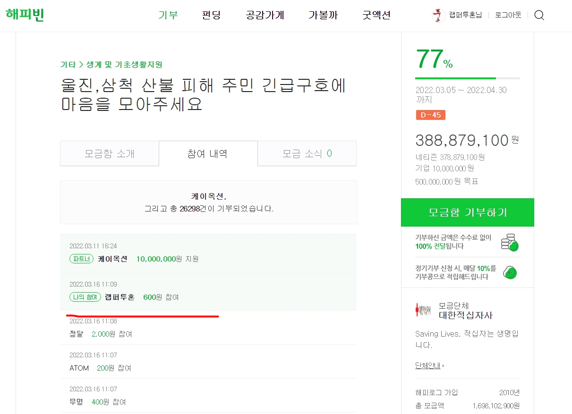Open the 기부 menu
Image resolution: width=572 pixels, height=414 pixels.
(x=168, y=15)
